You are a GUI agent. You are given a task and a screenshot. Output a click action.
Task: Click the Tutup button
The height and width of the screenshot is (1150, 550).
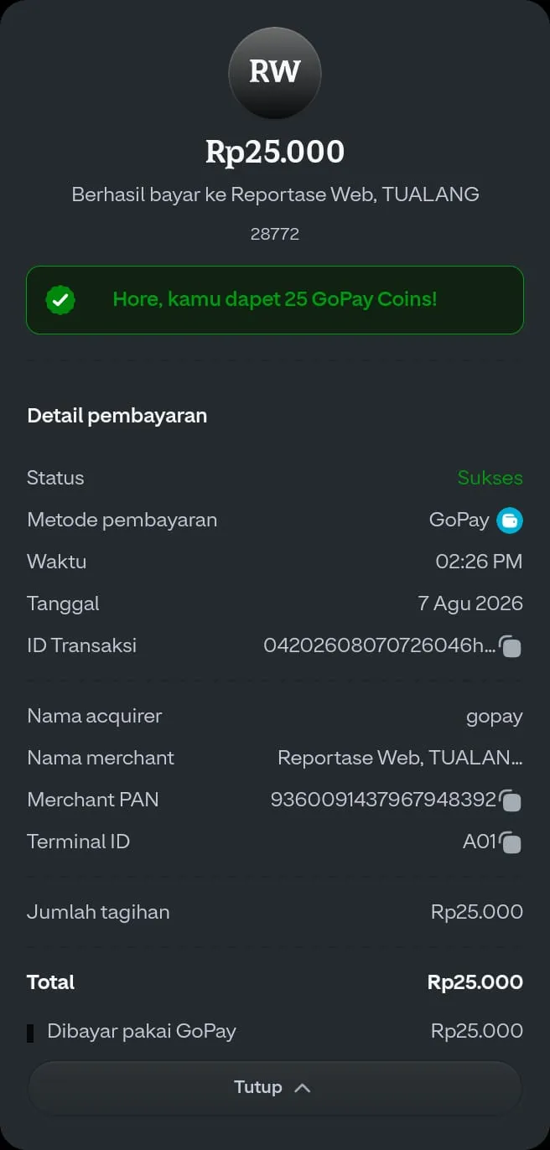tap(275, 1088)
